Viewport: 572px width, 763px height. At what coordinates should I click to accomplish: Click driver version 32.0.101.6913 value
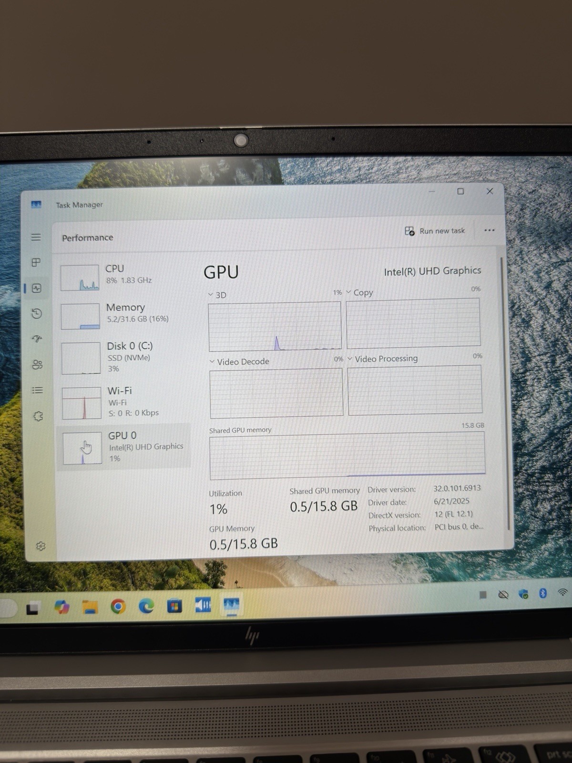tap(457, 488)
